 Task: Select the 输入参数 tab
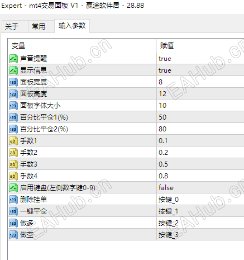point(72,26)
